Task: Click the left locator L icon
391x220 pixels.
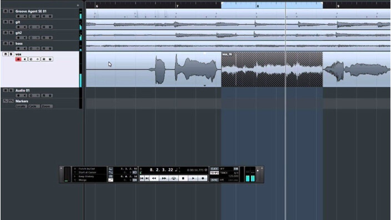Action: [111, 169]
